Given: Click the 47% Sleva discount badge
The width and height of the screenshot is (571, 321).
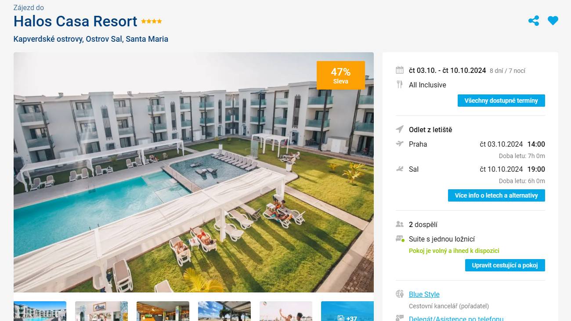Looking at the screenshot, I should (341, 75).
